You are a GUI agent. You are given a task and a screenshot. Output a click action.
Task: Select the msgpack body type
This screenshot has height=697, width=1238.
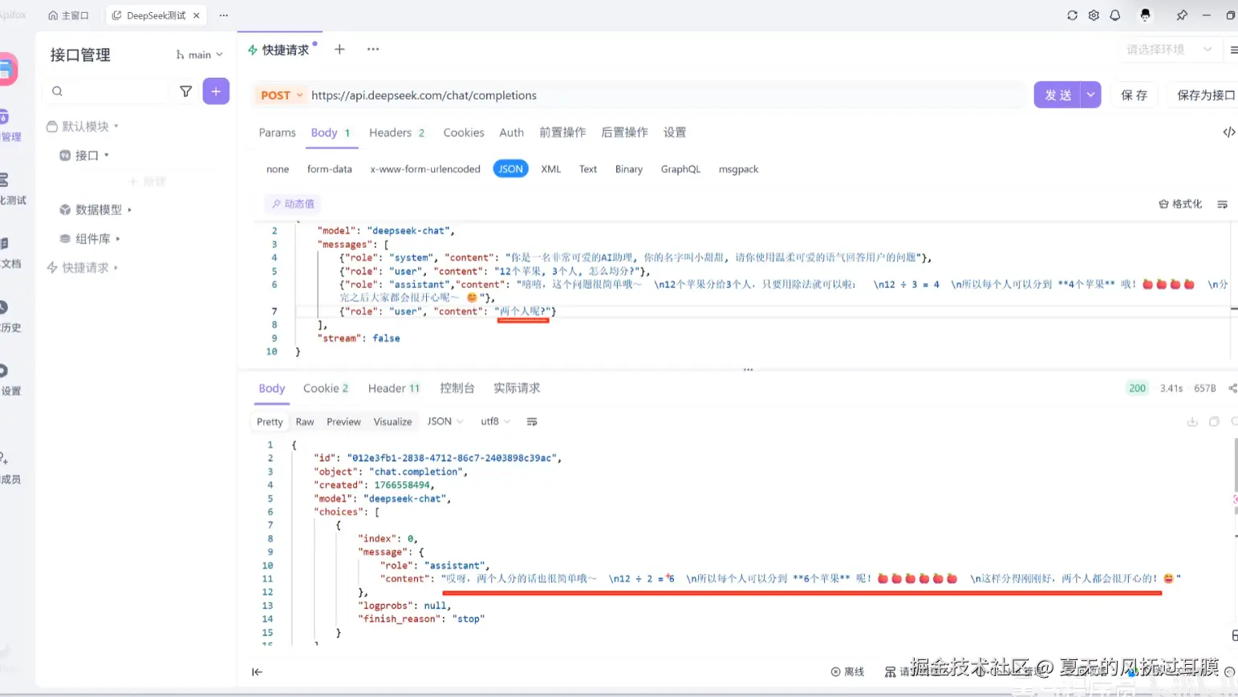(x=738, y=169)
